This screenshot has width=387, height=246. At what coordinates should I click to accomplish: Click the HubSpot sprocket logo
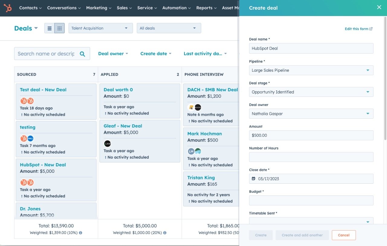coord(8,8)
